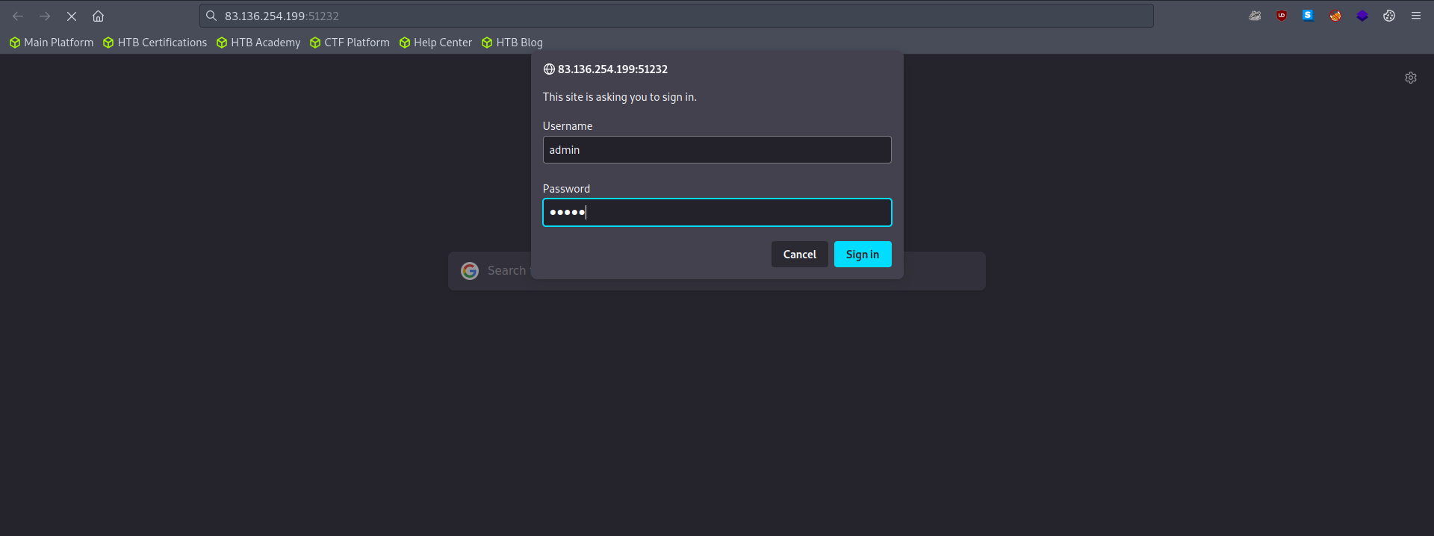Open the Privacy Badger extension icon
The height and width of the screenshot is (536, 1434).
coord(1255,16)
